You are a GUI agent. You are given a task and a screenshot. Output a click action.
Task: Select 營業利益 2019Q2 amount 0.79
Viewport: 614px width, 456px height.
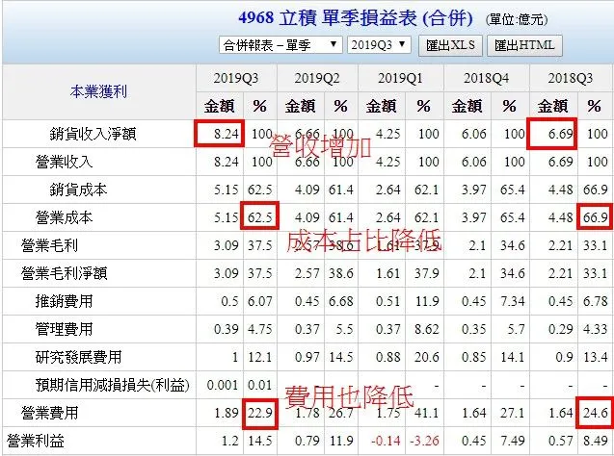click(x=307, y=442)
